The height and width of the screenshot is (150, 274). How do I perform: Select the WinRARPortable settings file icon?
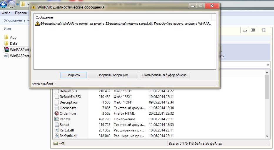click(6, 56)
